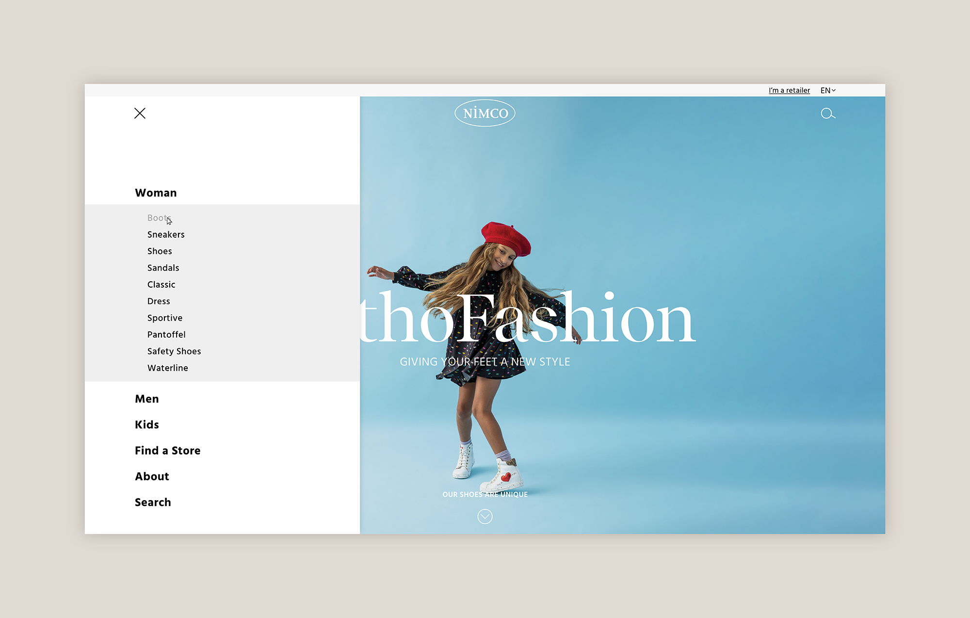Click Our Shoes Are Unique text
Screen dimensions: 970x618
click(485, 494)
